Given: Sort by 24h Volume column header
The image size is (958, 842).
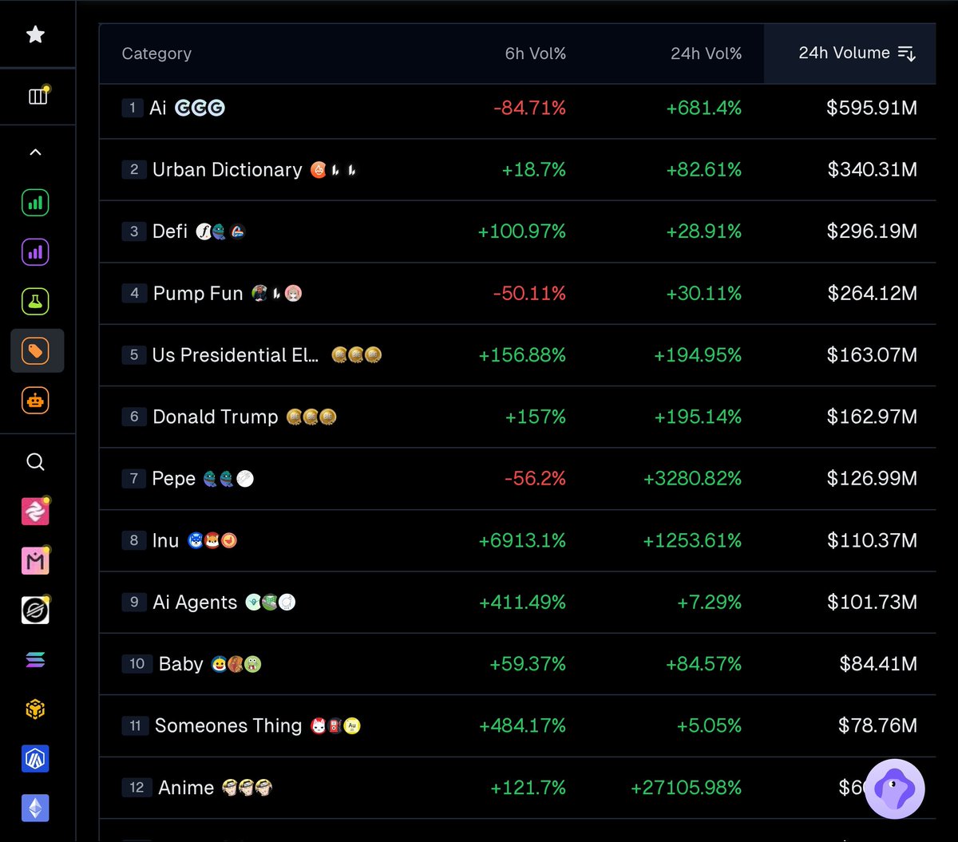Looking at the screenshot, I should [x=849, y=53].
